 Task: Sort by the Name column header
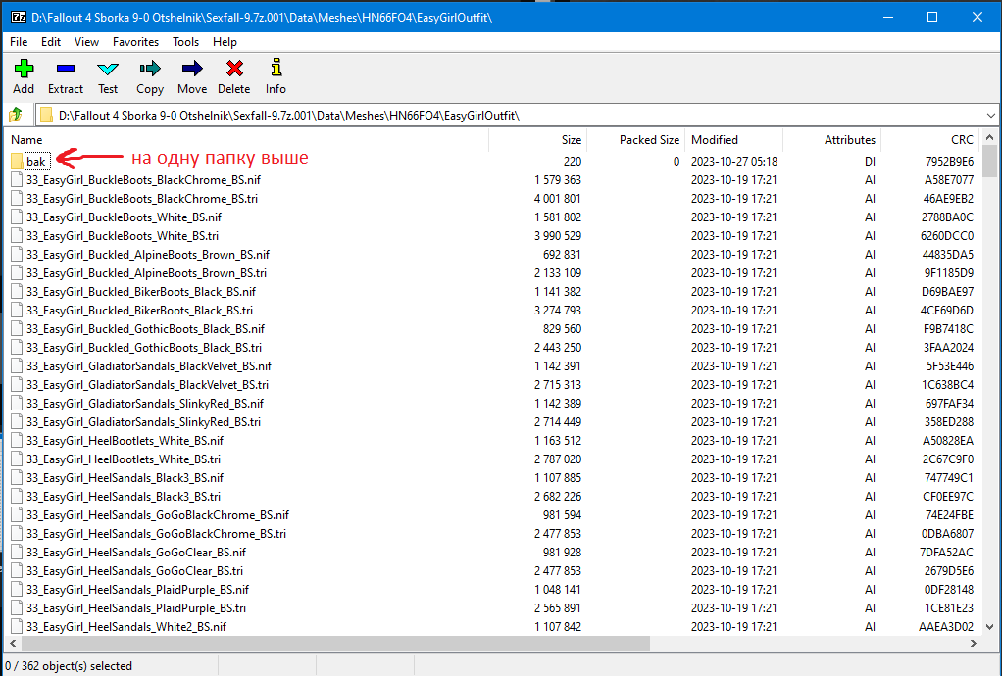(x=26, y=140)
